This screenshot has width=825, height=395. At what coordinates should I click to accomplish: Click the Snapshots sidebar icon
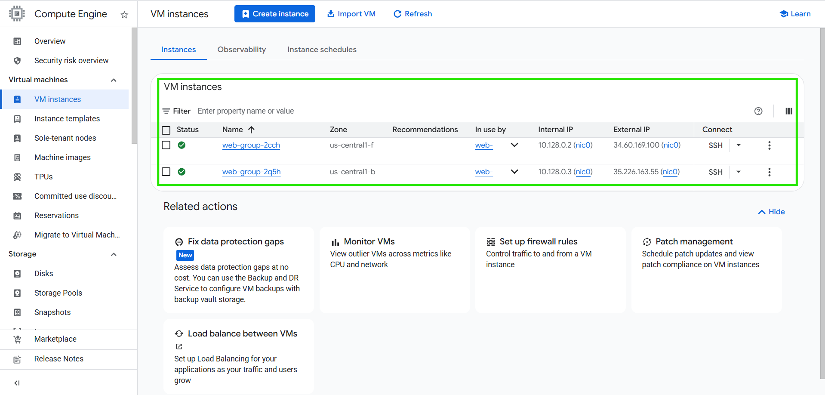point(17,312)
